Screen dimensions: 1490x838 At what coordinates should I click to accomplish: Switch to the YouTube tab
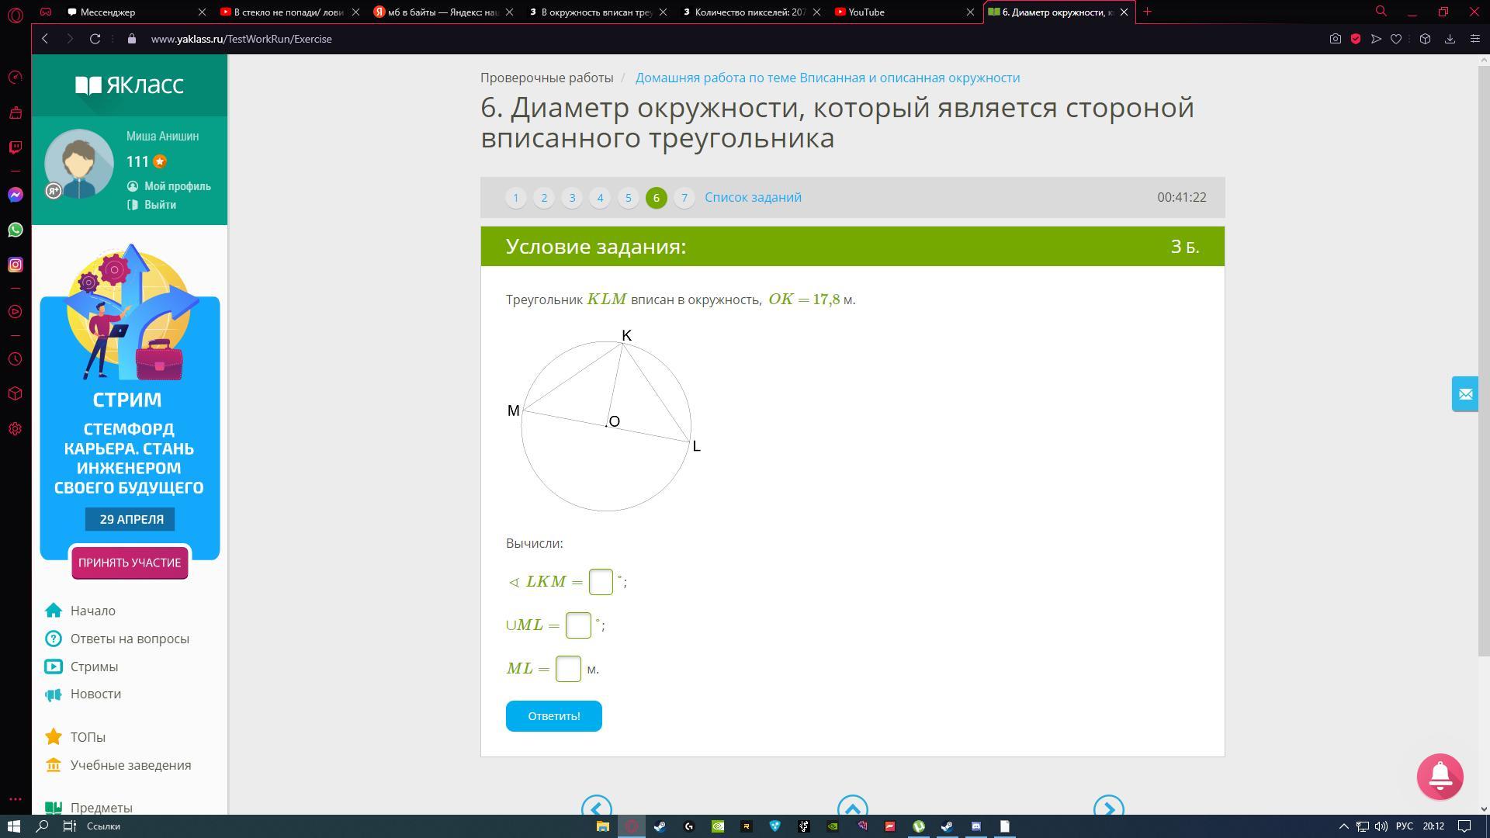coord(866,12)
